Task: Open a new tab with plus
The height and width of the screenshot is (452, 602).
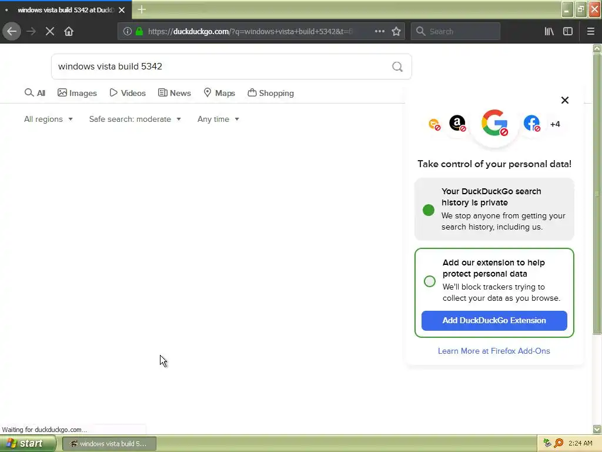Action: pos(142,9)
